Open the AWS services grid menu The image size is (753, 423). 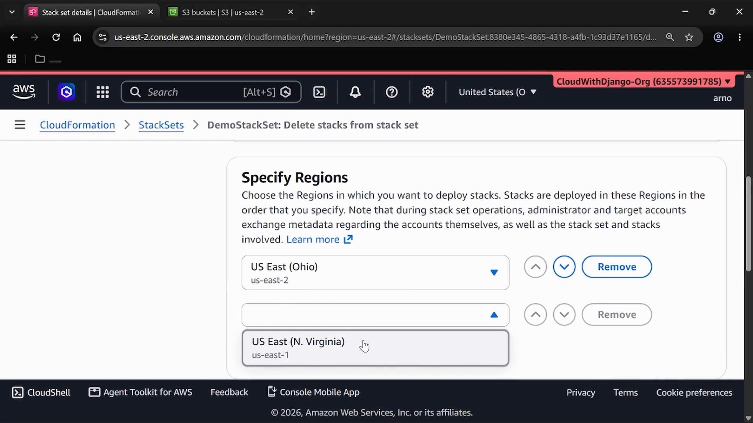click(x=103, y=92)
